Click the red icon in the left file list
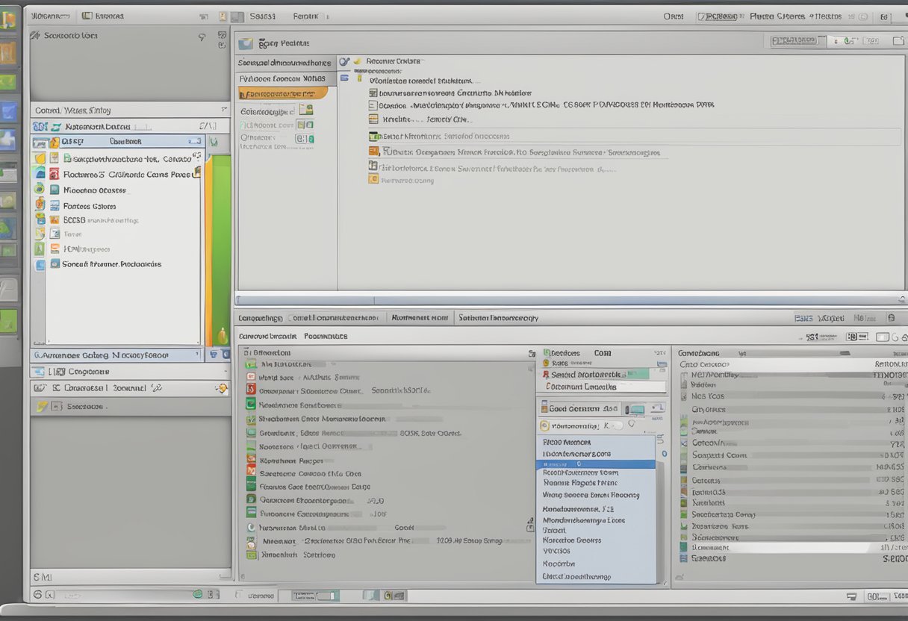Viewport: 908px width, 621px height. [x=54, y=174]
